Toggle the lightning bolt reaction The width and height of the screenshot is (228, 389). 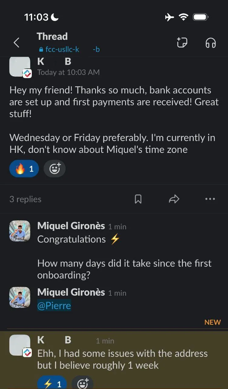click(52, 384)
